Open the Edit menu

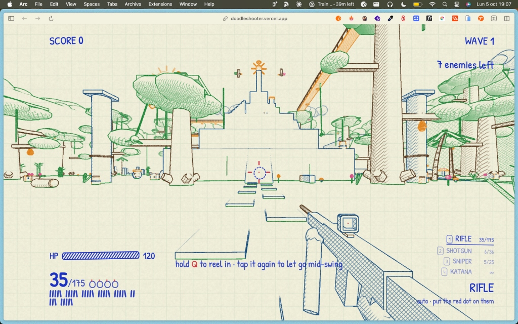pyautogui.click(x=54, y=4)
